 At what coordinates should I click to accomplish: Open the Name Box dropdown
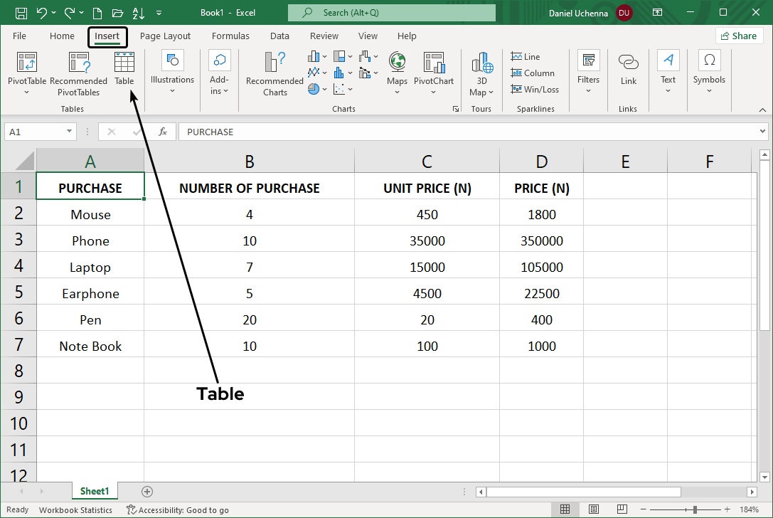[68, 132]
